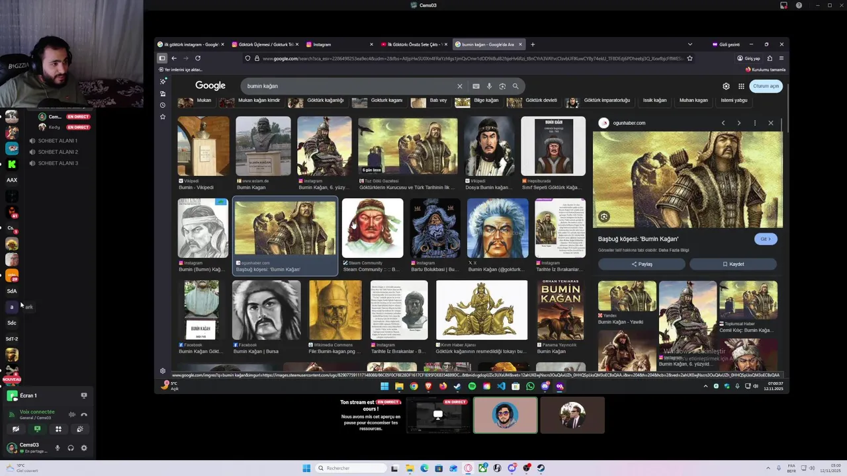Toggle Discord screen share button
This screenshot has height=476, width=847.
tap(37, 429)
